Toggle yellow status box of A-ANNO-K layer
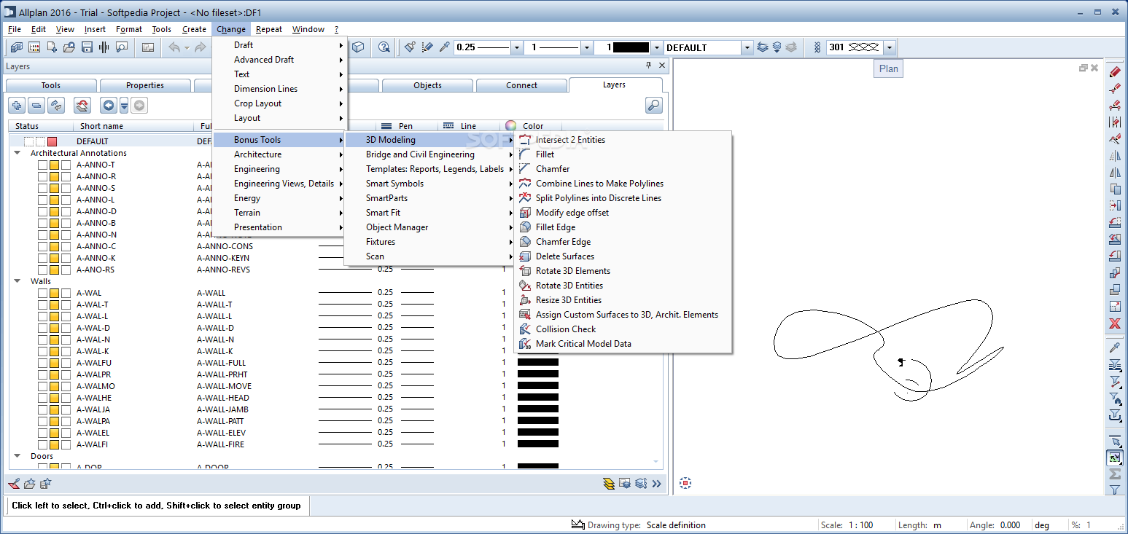 pyautogui.click(x=54, y=258)
